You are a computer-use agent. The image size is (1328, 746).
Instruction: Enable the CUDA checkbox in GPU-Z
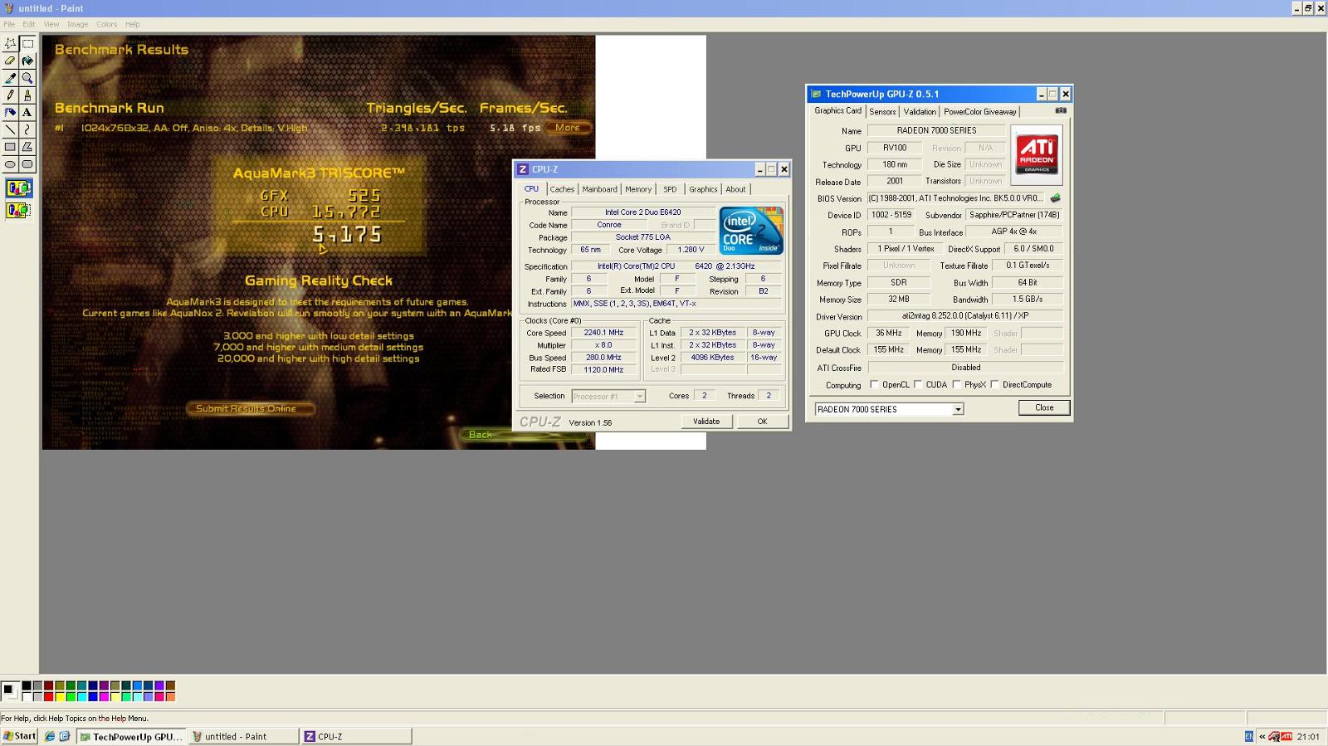click(x=918, y=384)
